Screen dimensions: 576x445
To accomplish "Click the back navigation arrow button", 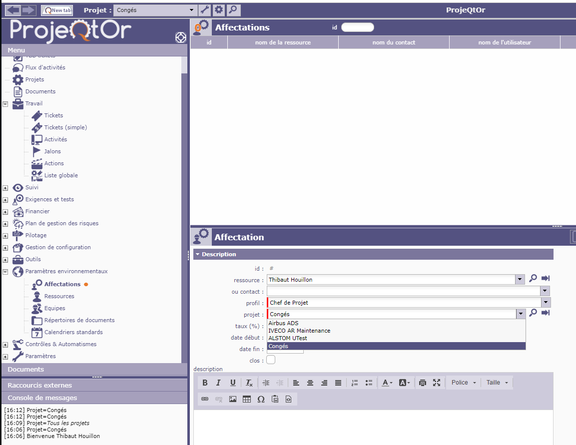I will (13, 10).
